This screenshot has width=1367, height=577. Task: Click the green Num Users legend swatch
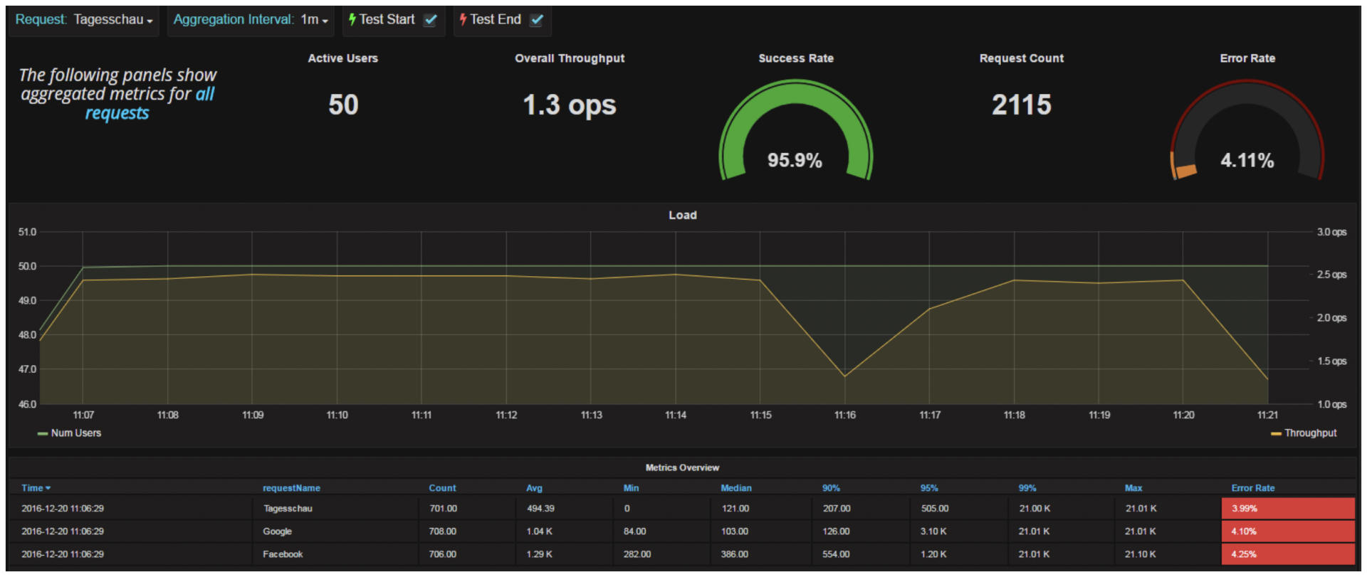43,433
